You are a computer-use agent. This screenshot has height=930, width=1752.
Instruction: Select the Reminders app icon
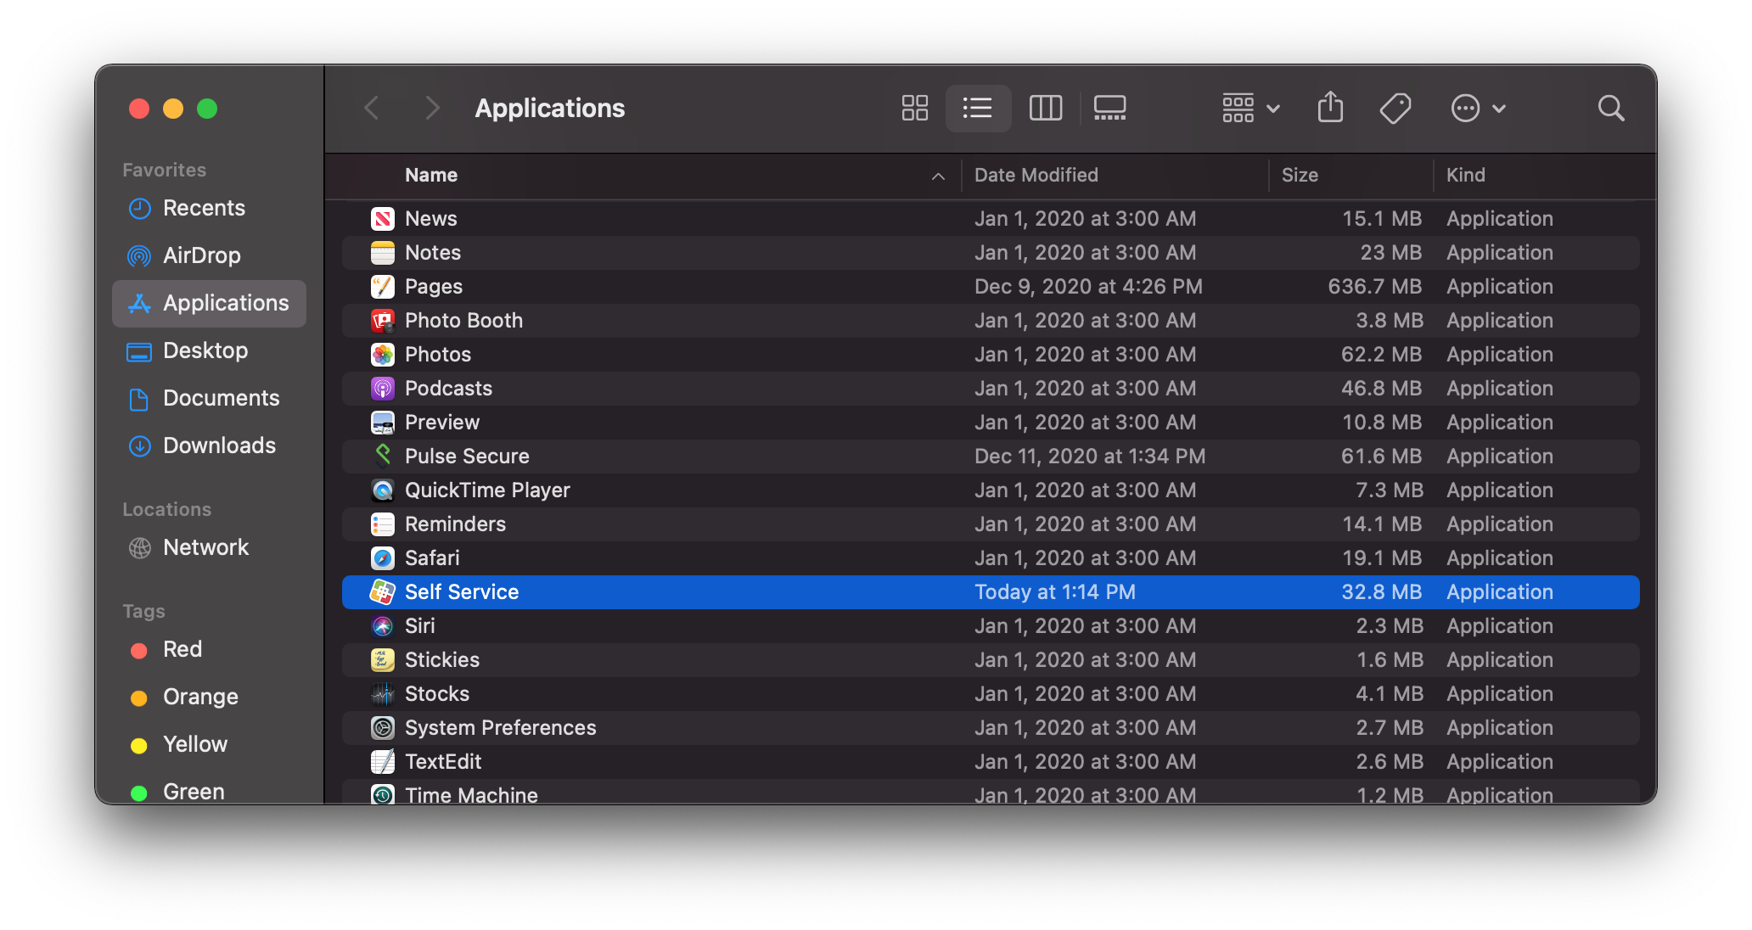[383, 524]
